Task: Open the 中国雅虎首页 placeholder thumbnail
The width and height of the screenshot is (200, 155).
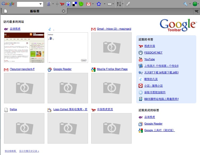Action: click(111, 128)
